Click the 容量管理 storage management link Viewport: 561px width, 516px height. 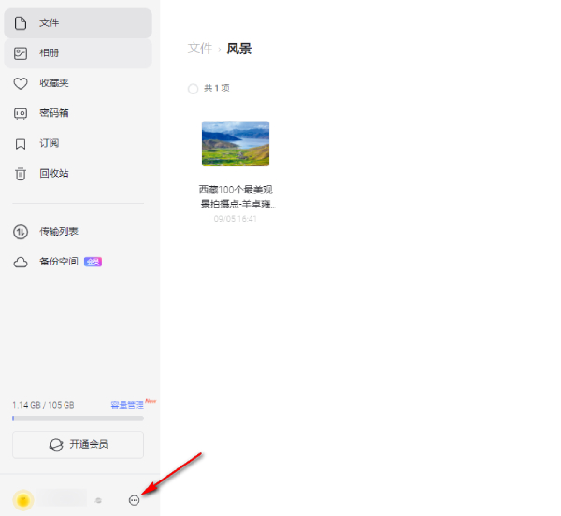[127, 405]
